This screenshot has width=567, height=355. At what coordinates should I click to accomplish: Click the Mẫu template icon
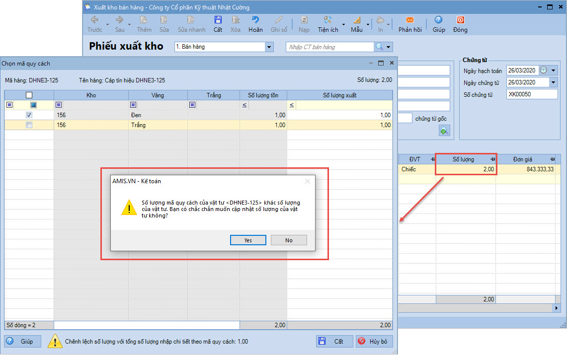[356, 21]
